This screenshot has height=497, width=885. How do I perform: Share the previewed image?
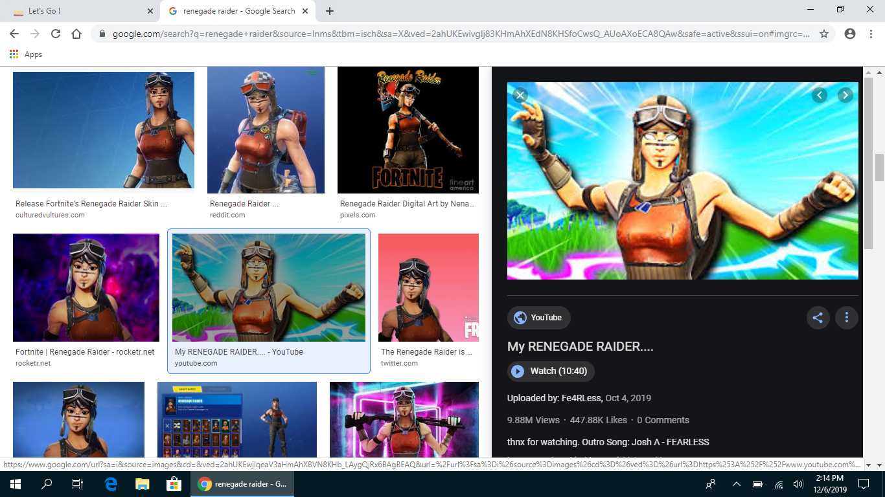click(x=818, y=318)
